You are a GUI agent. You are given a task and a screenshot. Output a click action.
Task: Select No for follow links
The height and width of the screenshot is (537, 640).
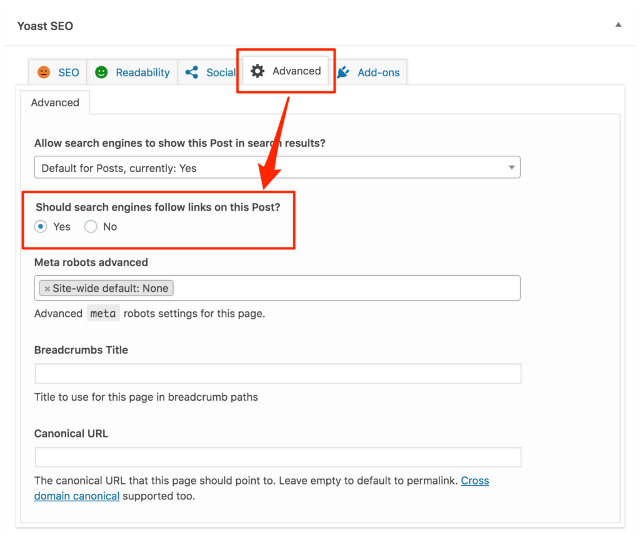[91, 226]
